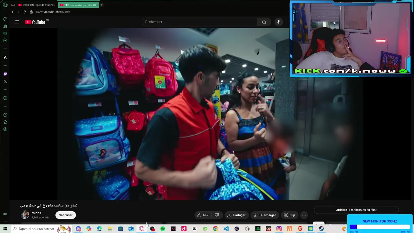Open more actions three-dot menu under video

click(304, 215)
